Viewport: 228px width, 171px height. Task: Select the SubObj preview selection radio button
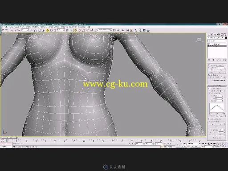(213, 77)
